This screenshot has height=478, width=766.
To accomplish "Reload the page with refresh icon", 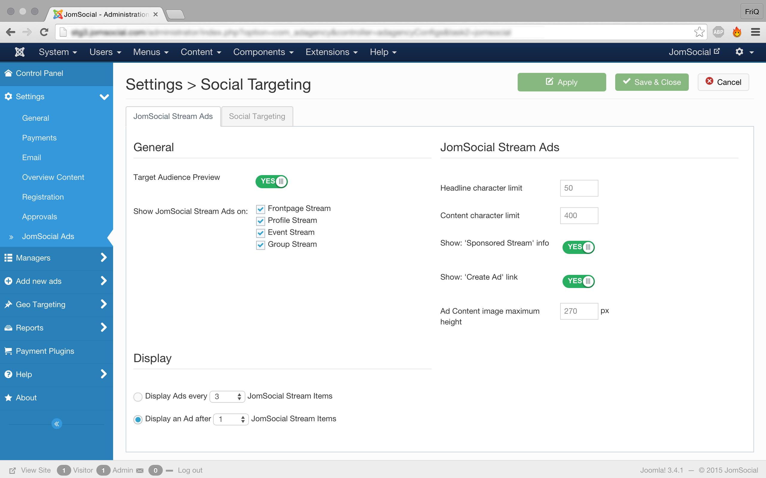I will pos(44,32).
